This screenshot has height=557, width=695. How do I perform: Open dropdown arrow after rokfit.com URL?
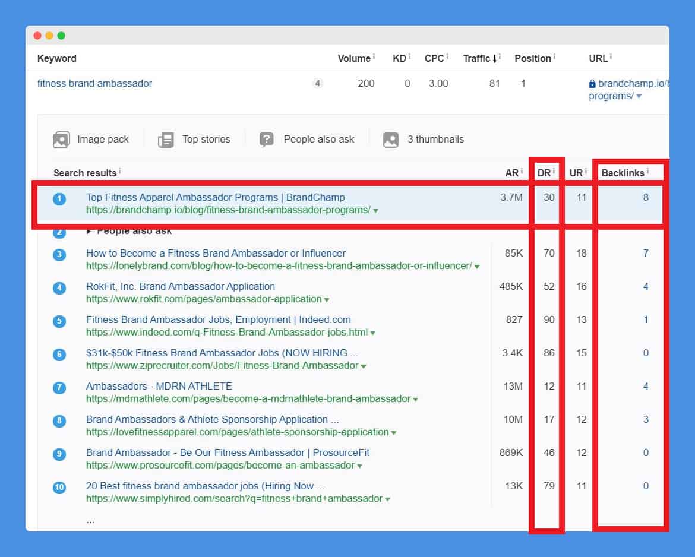click(327, 300)
